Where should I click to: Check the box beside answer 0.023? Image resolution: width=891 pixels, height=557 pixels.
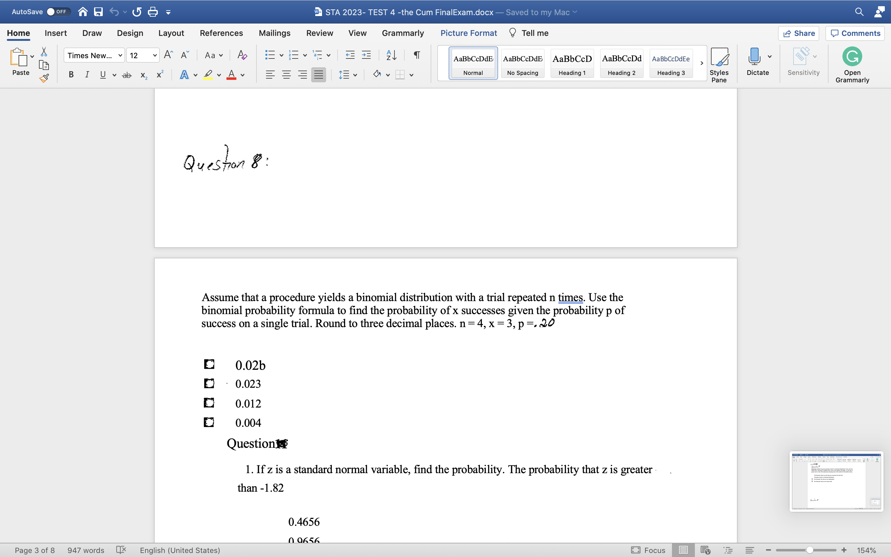[x=209, y=383]
